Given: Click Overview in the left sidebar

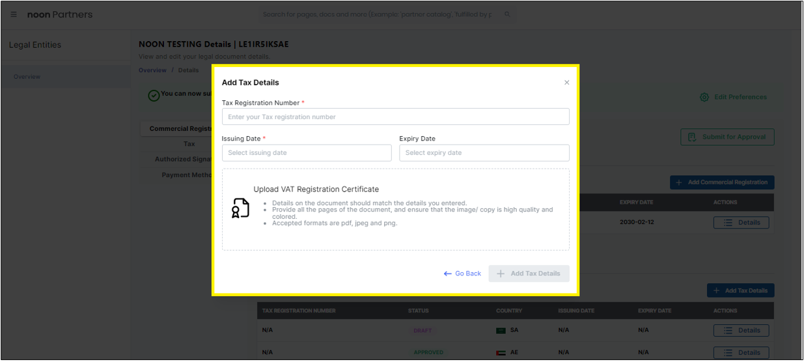Looking at the screenshot, I should click(x=27, y=77).
